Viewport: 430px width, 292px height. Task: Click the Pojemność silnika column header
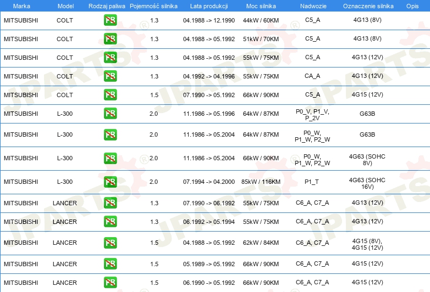(x=153, y=6)
